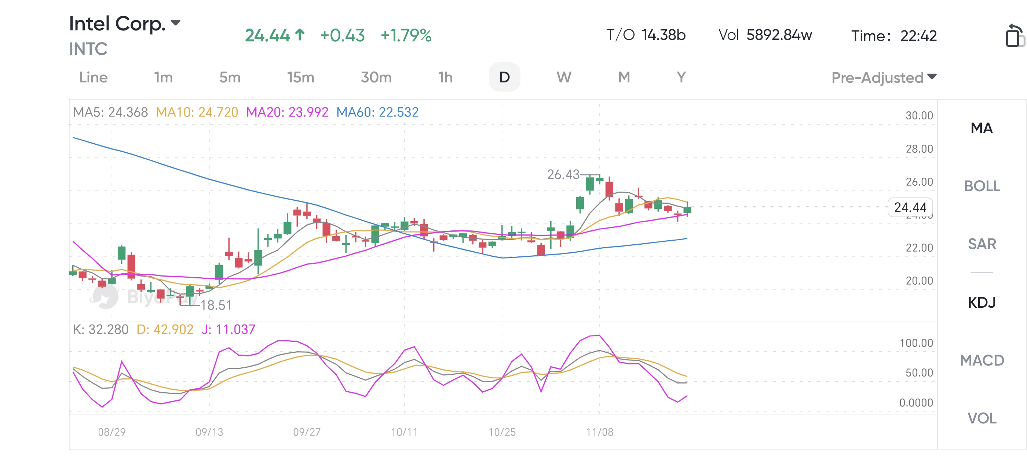
Task: Click the 100.00 KDJ axis label
Action: coord(916,343)
